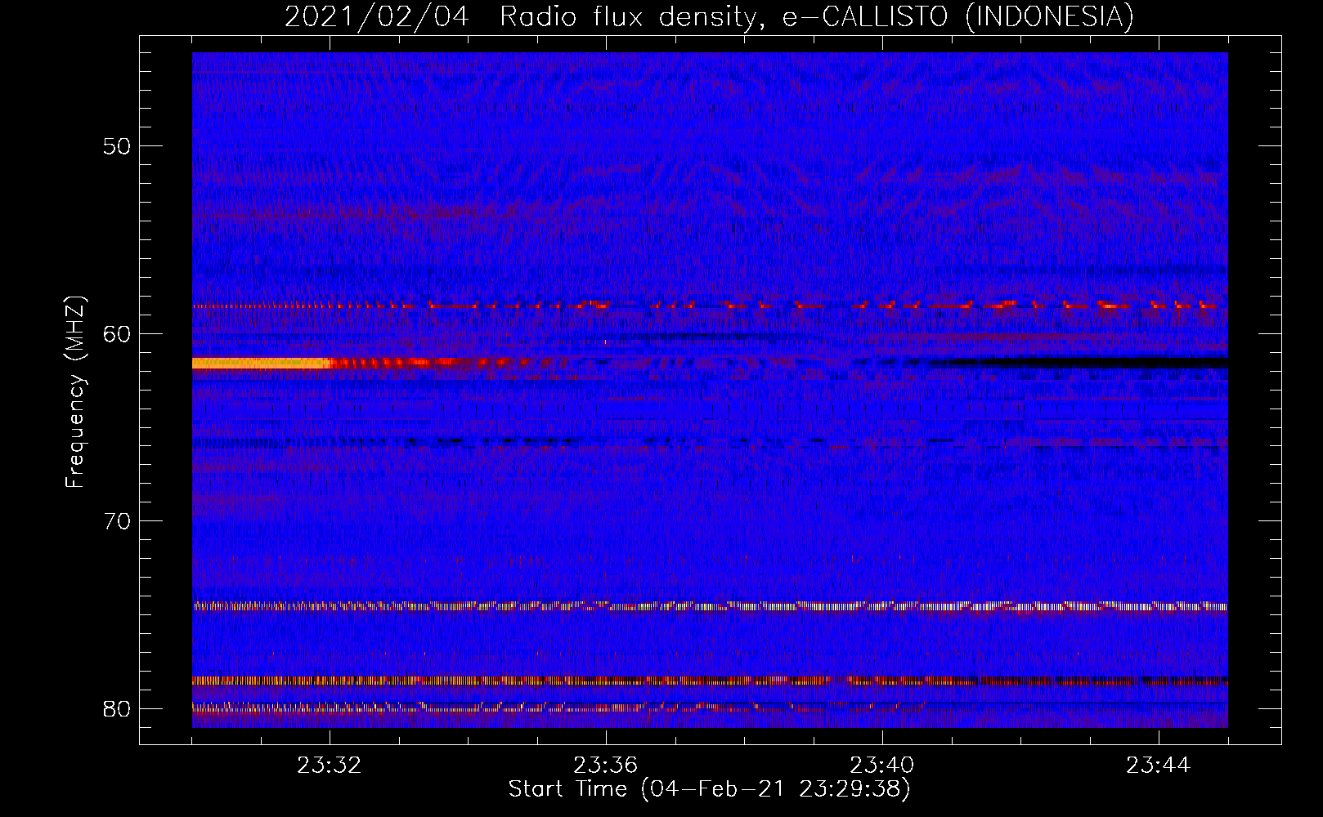Image resolution: width=1323 pixels, height=817 pixels.
Task: Click the 23:32 time tick label
Action: coord(330,766)
